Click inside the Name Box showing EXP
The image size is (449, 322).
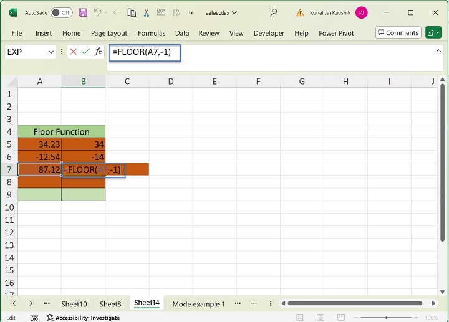pyautogui.click(x=26, y=52)
